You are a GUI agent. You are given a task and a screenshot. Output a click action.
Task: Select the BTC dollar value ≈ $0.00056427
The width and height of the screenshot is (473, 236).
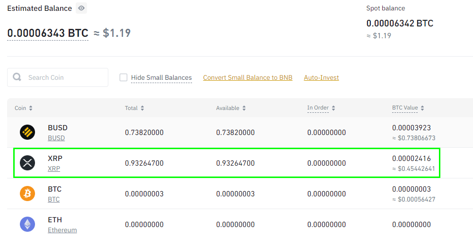[x=414, y=200]
